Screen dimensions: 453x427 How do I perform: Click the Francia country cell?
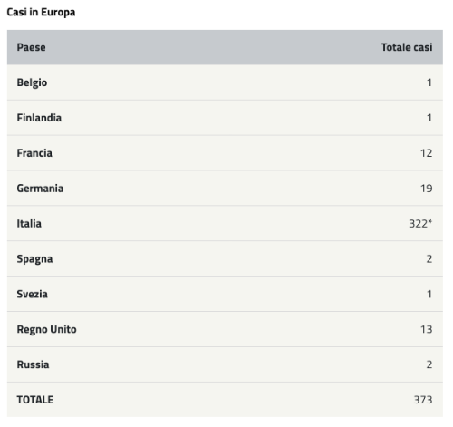pyautogui.click(x=34, y=153)
